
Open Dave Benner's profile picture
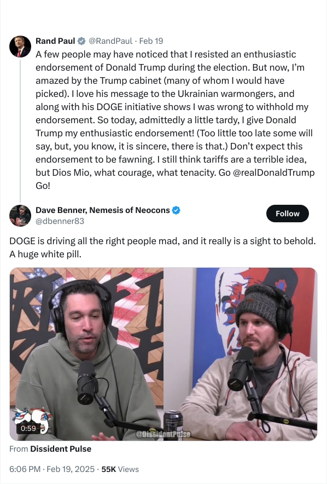[20, 216]
